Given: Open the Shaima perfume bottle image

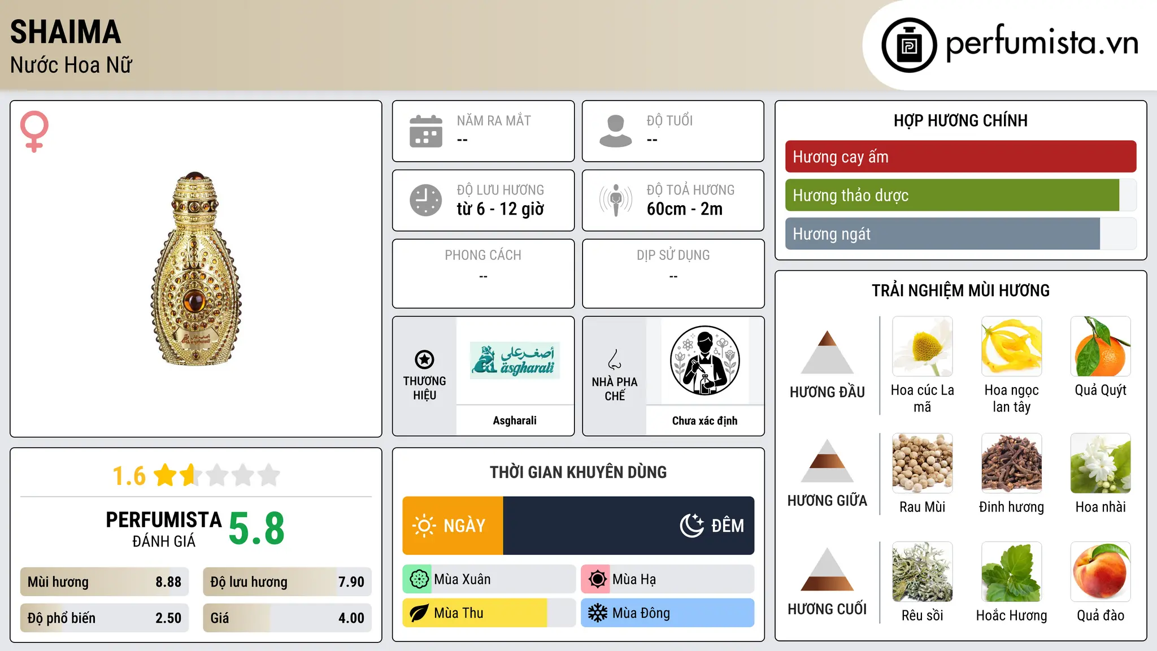Looking at the screenshot, I should tap(195, 269).
